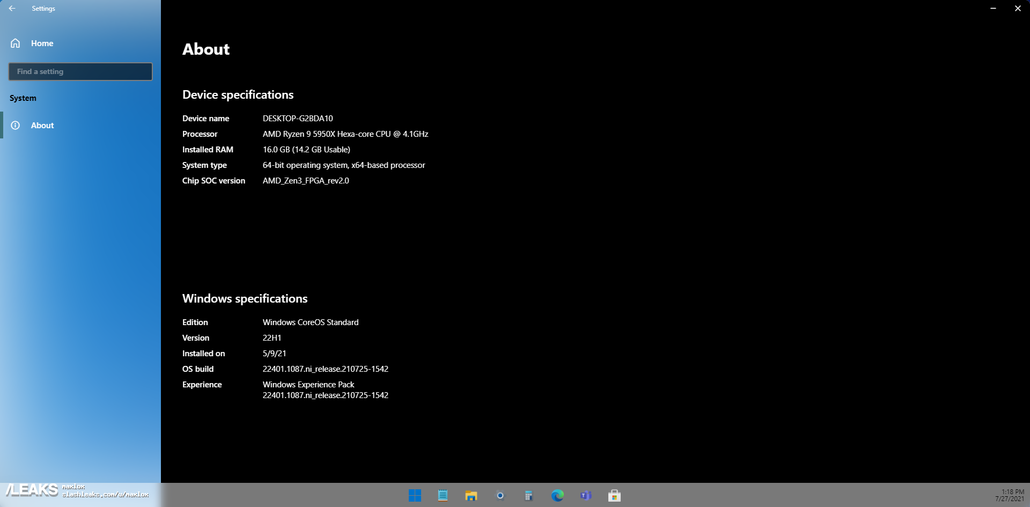
Task: Click the Windows Experience Pack text
Action: 308,385
